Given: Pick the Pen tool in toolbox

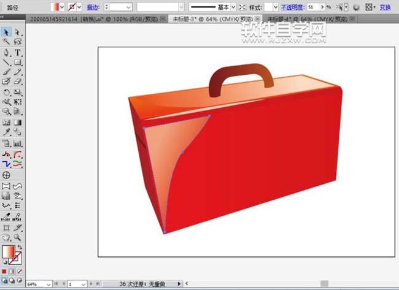Looking at the screenshot, I should click(6, 53).
